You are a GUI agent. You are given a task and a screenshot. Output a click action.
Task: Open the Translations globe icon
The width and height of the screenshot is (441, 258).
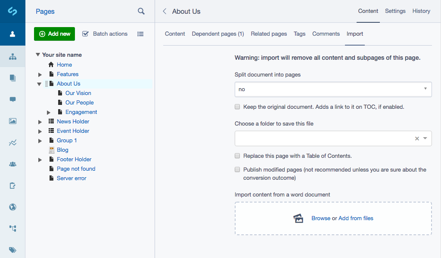click(x=12, y=207)
